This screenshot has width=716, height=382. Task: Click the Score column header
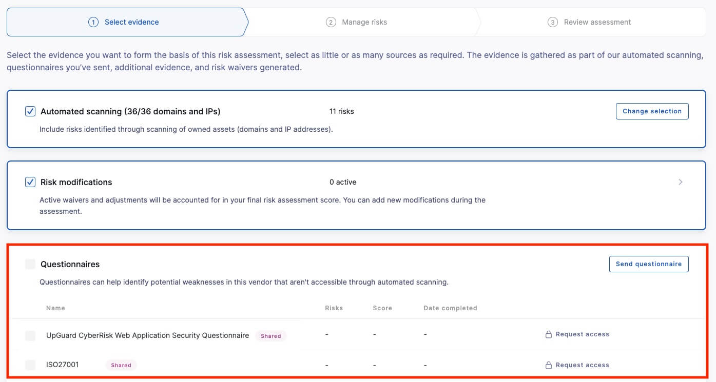point(382,308)
